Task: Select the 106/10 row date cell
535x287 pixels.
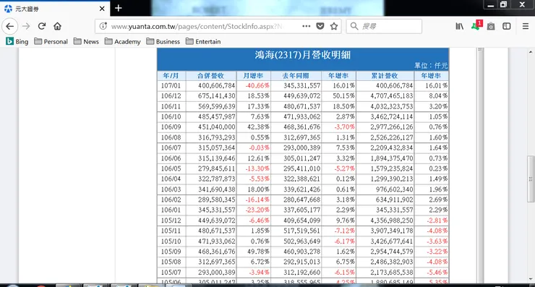Action: pyautogui.click(x=171, y=116)
